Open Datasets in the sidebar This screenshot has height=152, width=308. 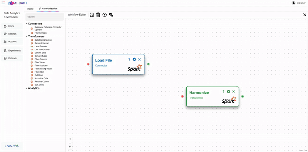[12, 58]
